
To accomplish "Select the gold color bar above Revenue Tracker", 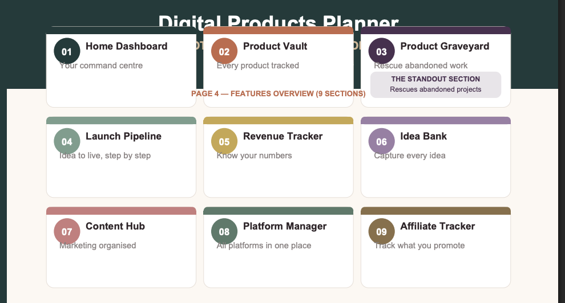I will (278, 120).
